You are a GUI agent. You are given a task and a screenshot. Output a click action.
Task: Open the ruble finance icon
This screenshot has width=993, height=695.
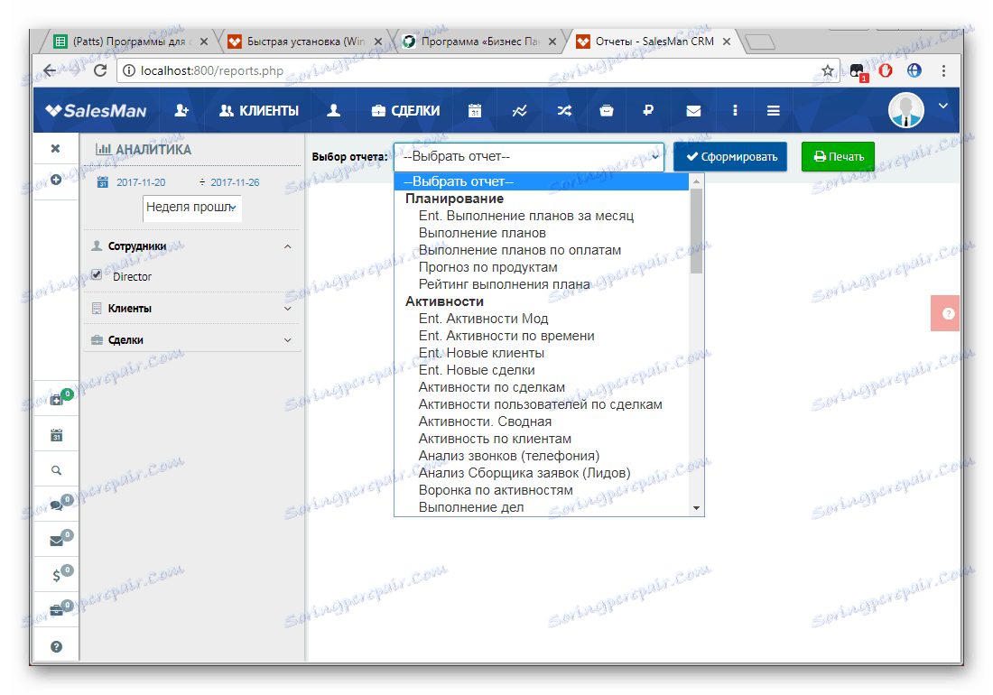pyautogui.click(x=648, y=111)
